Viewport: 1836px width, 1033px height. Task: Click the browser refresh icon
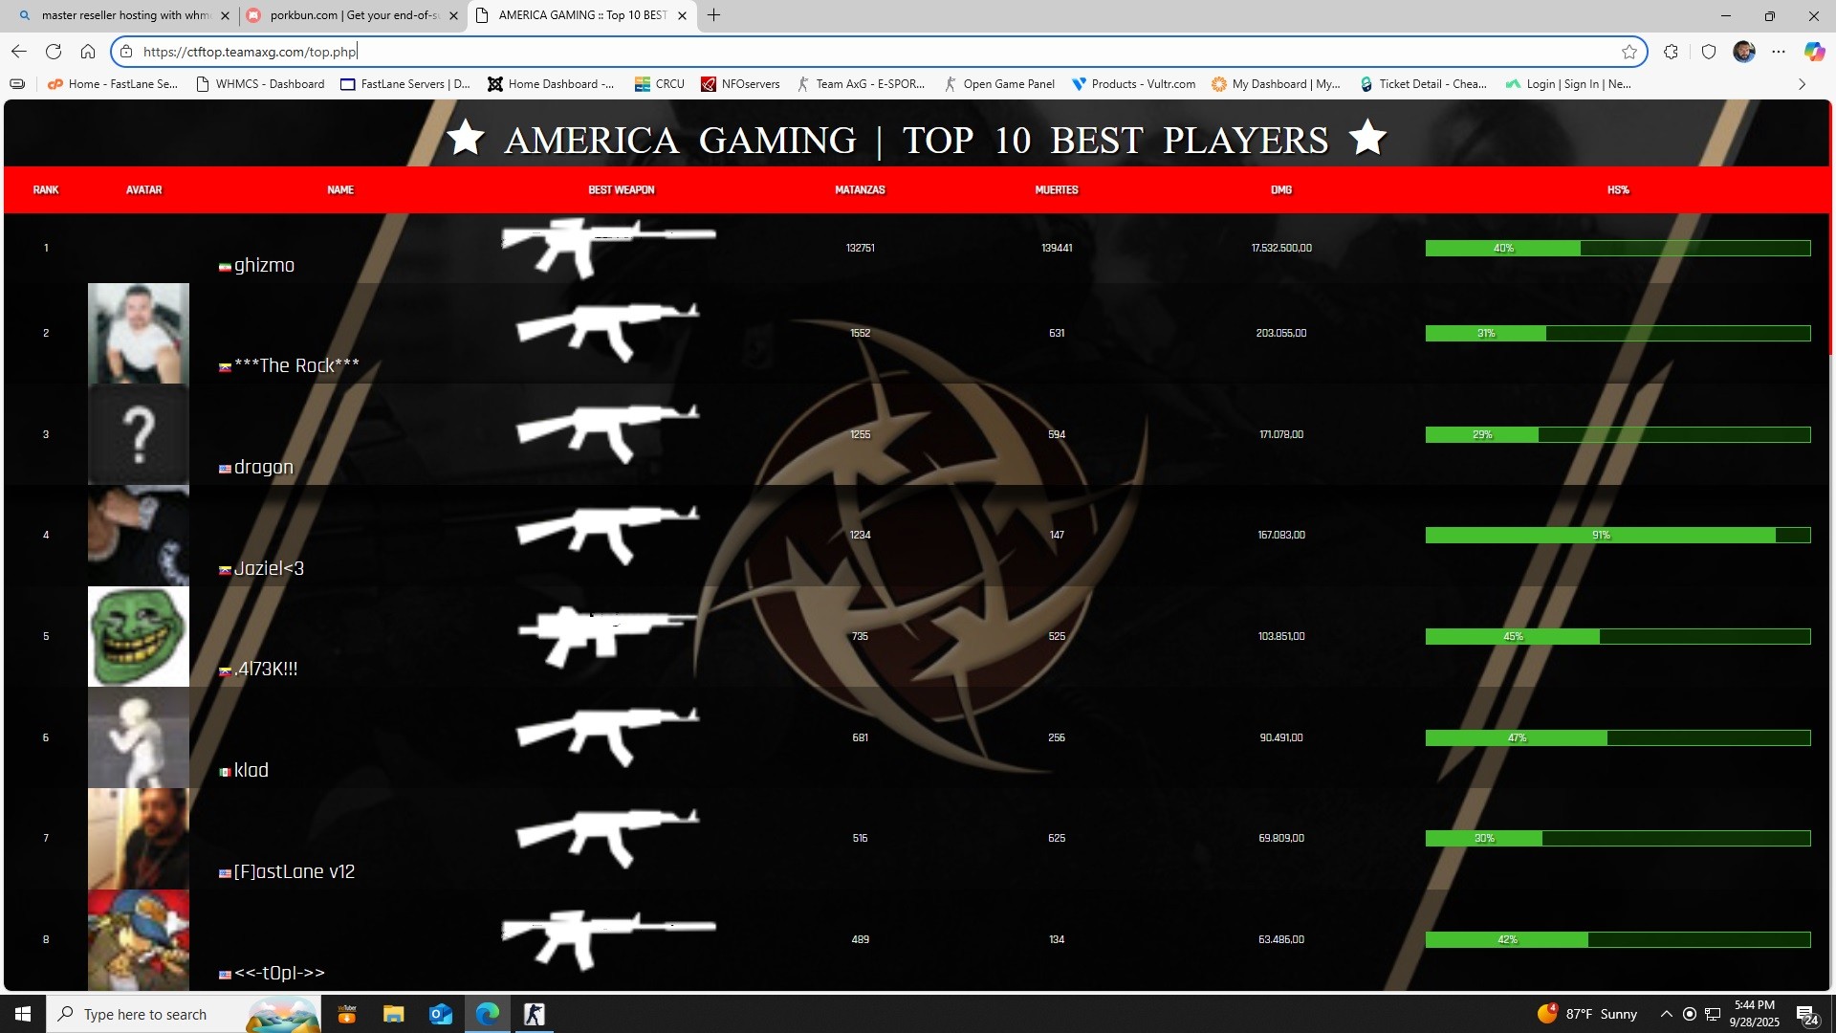point(54,52)
